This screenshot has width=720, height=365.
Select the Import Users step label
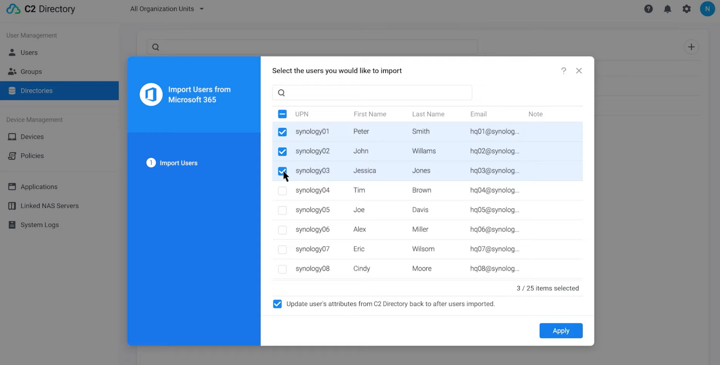tap(179, 163)
